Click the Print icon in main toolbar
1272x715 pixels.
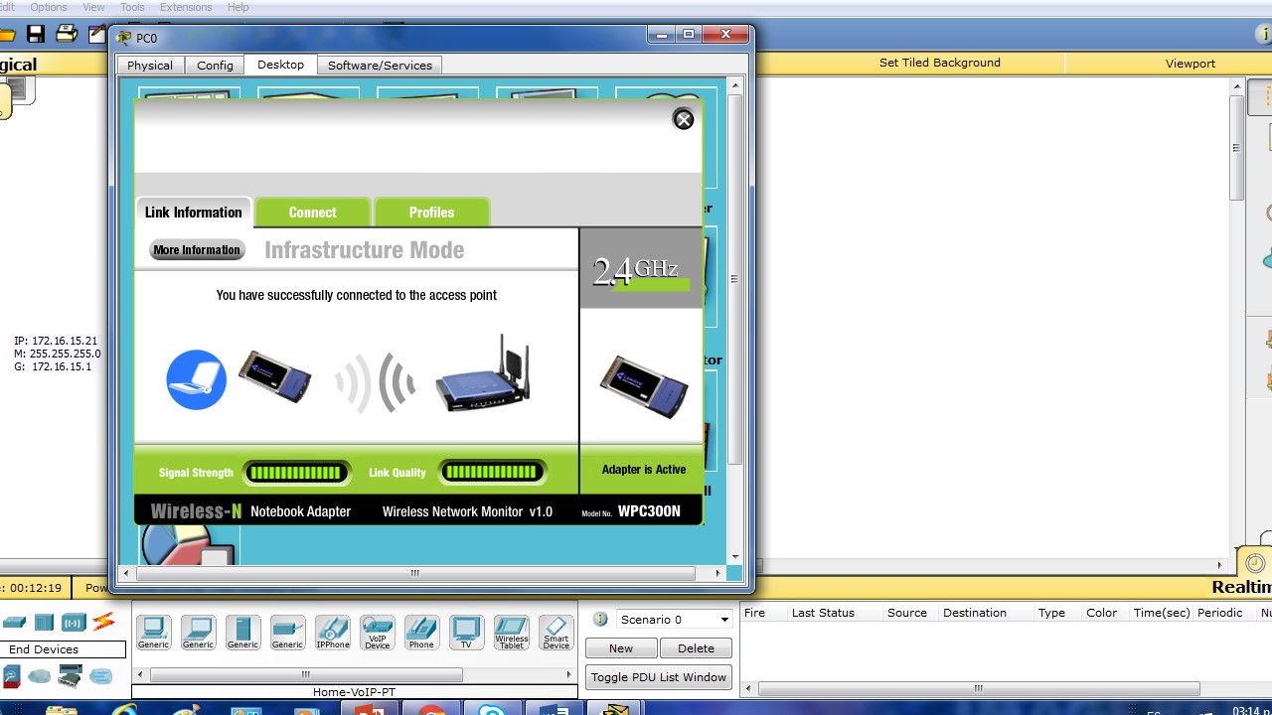click(x=67, y=35)
